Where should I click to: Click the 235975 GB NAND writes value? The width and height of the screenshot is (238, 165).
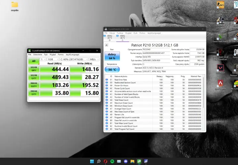(x=197, y=57)
